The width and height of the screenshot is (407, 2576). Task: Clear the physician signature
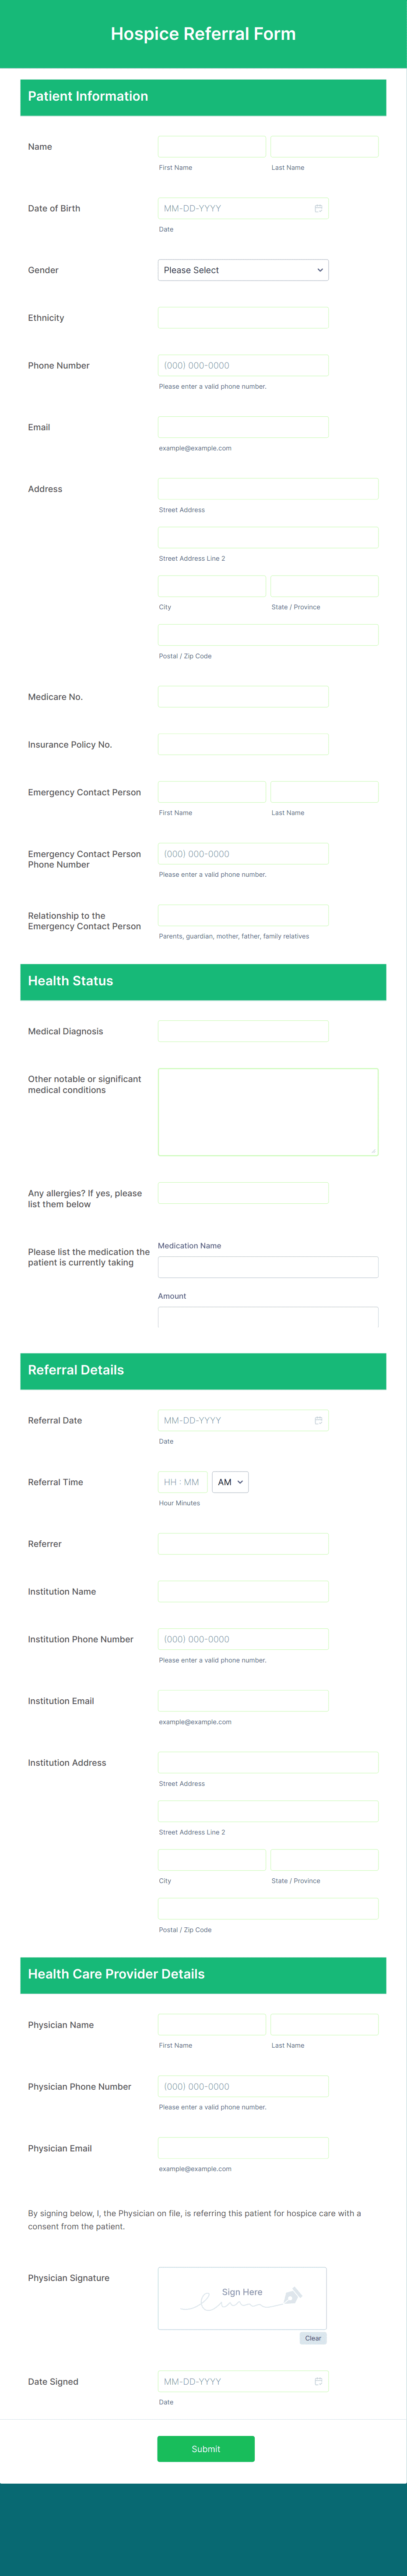tap(313, 2338)
